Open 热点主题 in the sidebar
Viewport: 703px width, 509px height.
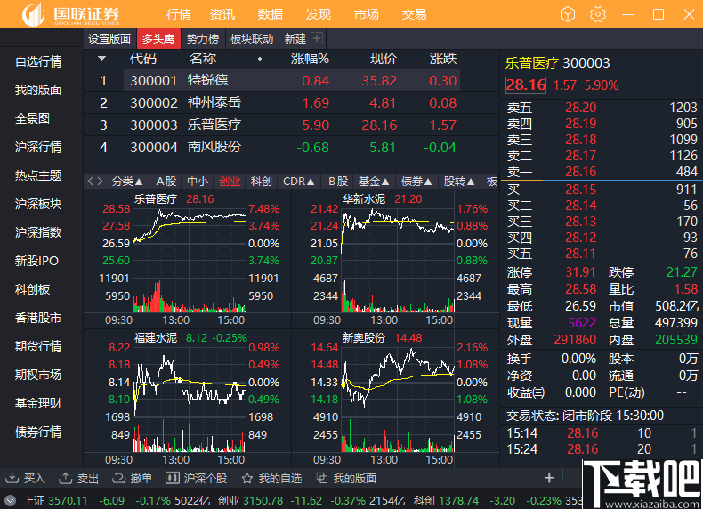click(38, 175)
